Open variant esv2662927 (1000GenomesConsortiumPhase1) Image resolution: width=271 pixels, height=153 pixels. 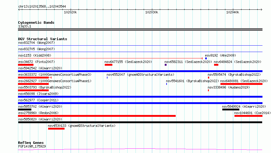tap(55, 81)
